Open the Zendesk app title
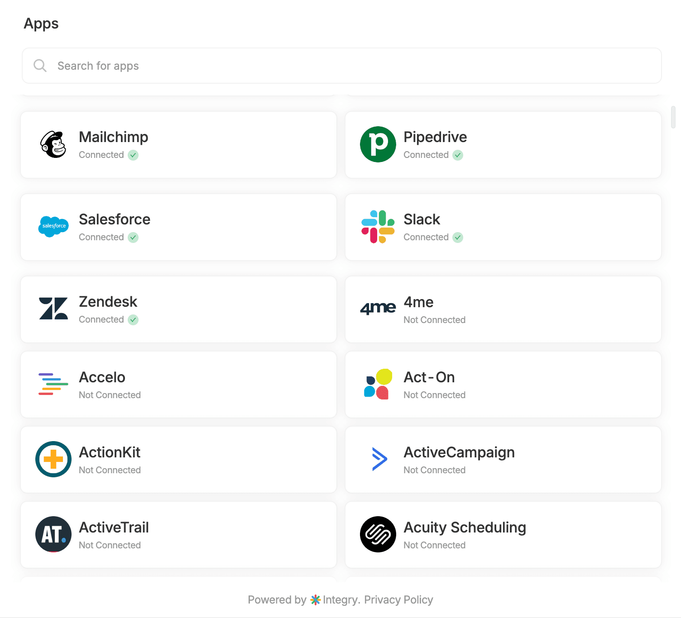The image size is (681, 618). [108, 302]
